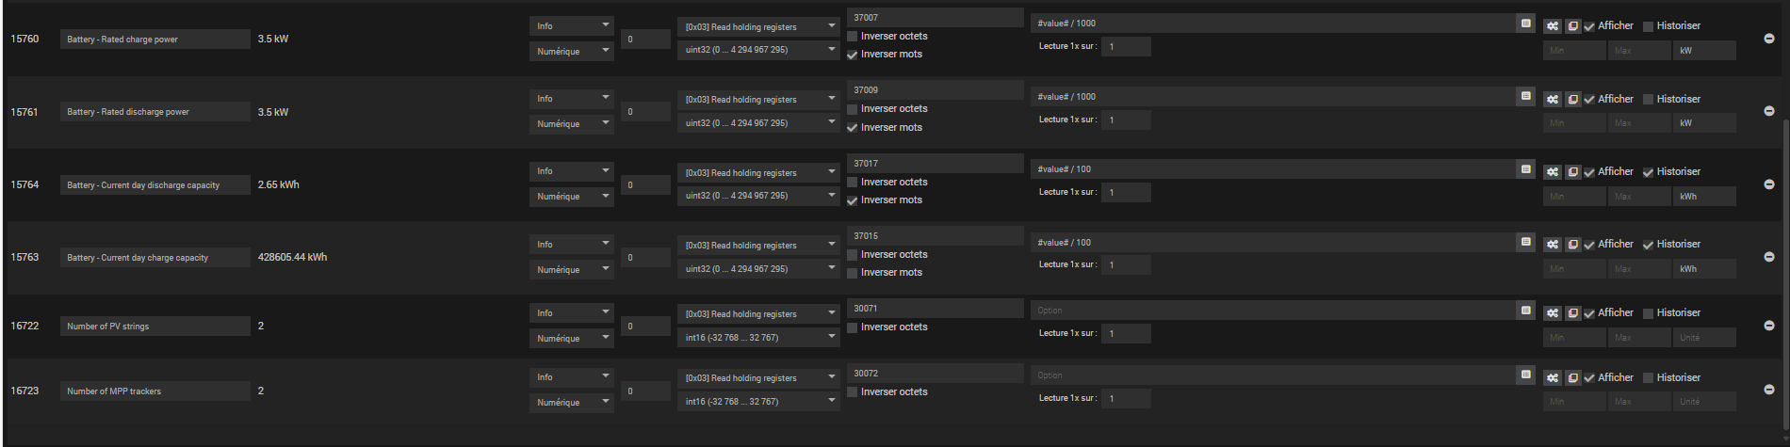The width and height of the screenshot is (1790, 447).
Task: Click the kWh unit field for Current day charge capacity
Action: (x=1704, y=269)
